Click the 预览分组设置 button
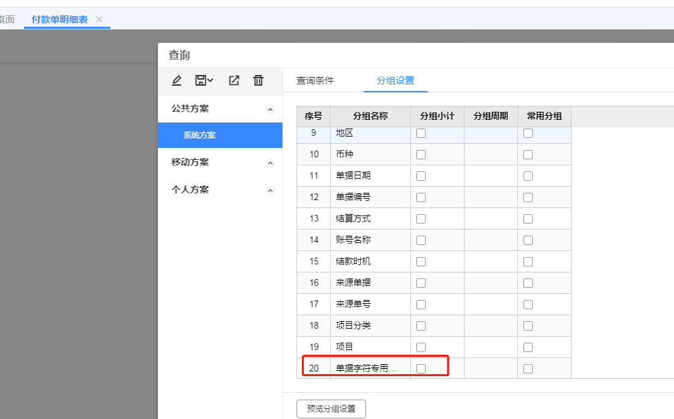This screenshot has height=419, width=674. tap(331, 409)
